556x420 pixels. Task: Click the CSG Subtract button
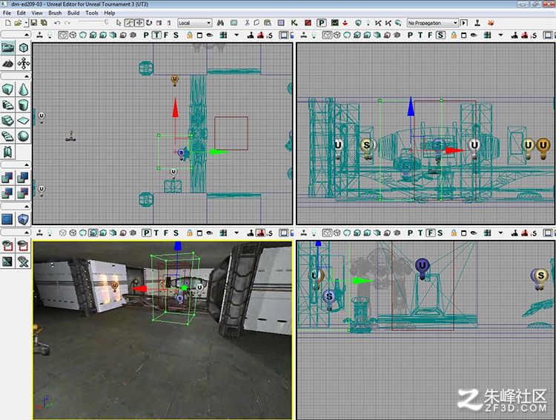[24, 178]
